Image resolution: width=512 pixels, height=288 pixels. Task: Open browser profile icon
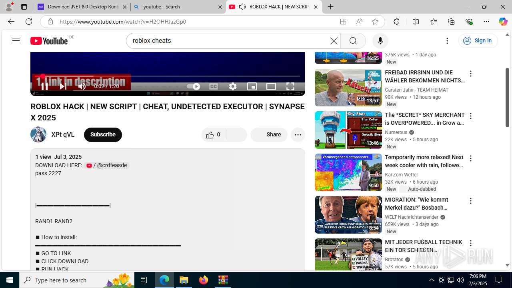click(9, 7)
